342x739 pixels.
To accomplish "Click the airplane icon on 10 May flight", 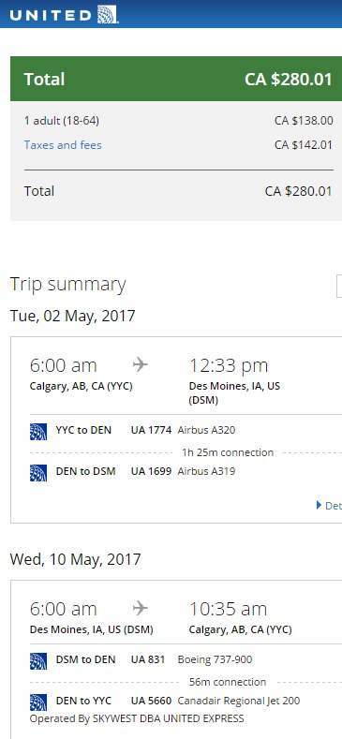I will click(x=141, y=609).
